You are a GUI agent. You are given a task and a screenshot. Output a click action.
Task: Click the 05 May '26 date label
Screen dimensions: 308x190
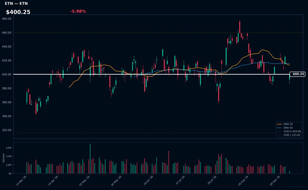click(x=85, y=181)
